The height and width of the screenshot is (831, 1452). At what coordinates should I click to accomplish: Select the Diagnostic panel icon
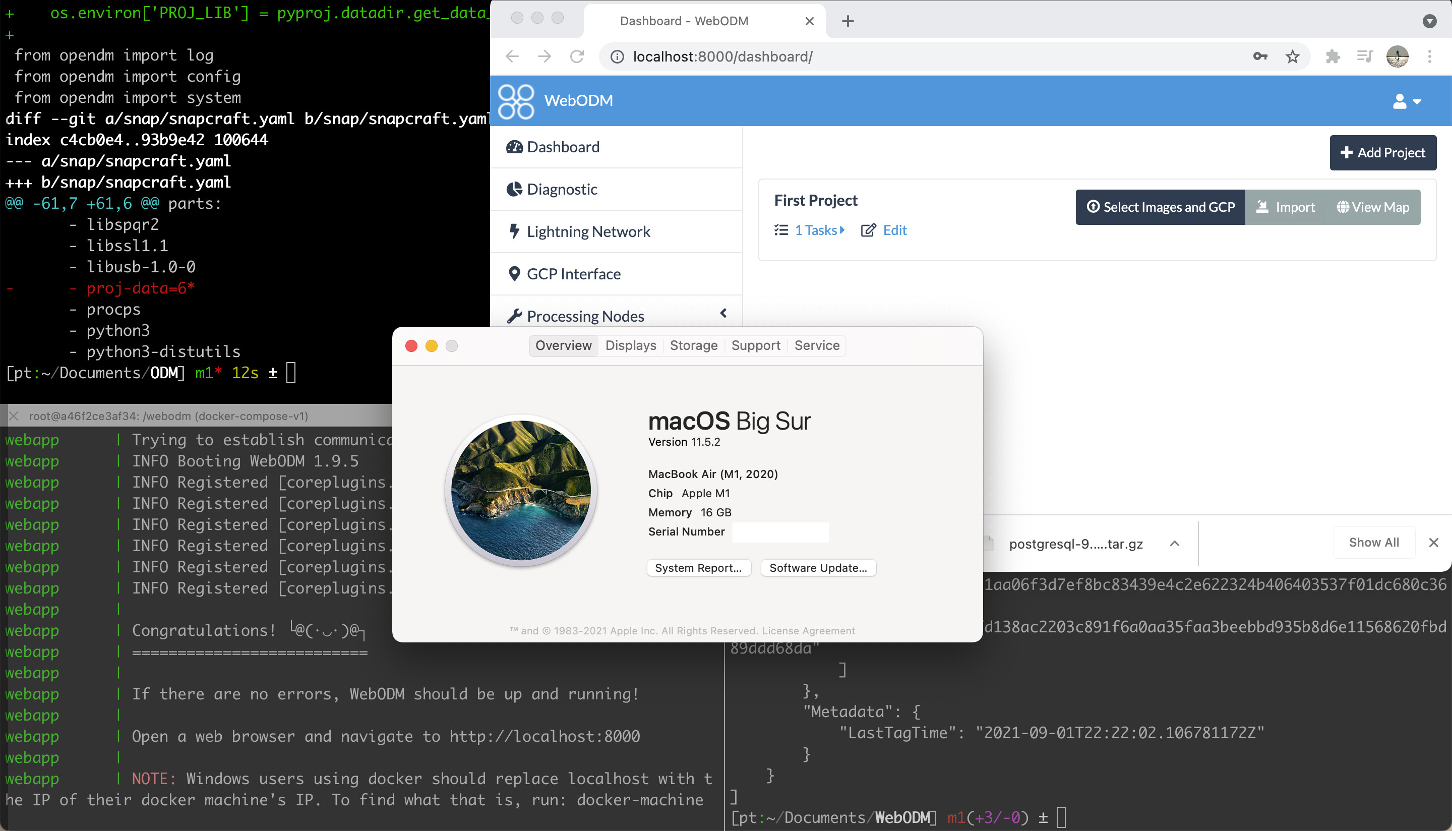click(515, 189)
